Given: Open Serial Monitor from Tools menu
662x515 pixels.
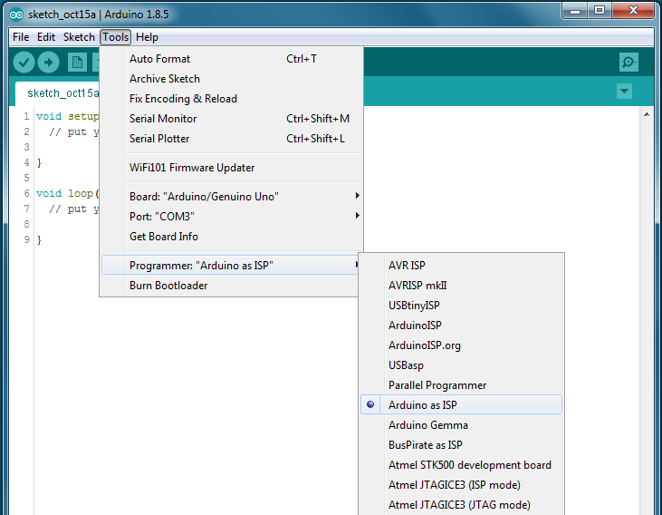Looking at the screenshot, I should (231, 119).
